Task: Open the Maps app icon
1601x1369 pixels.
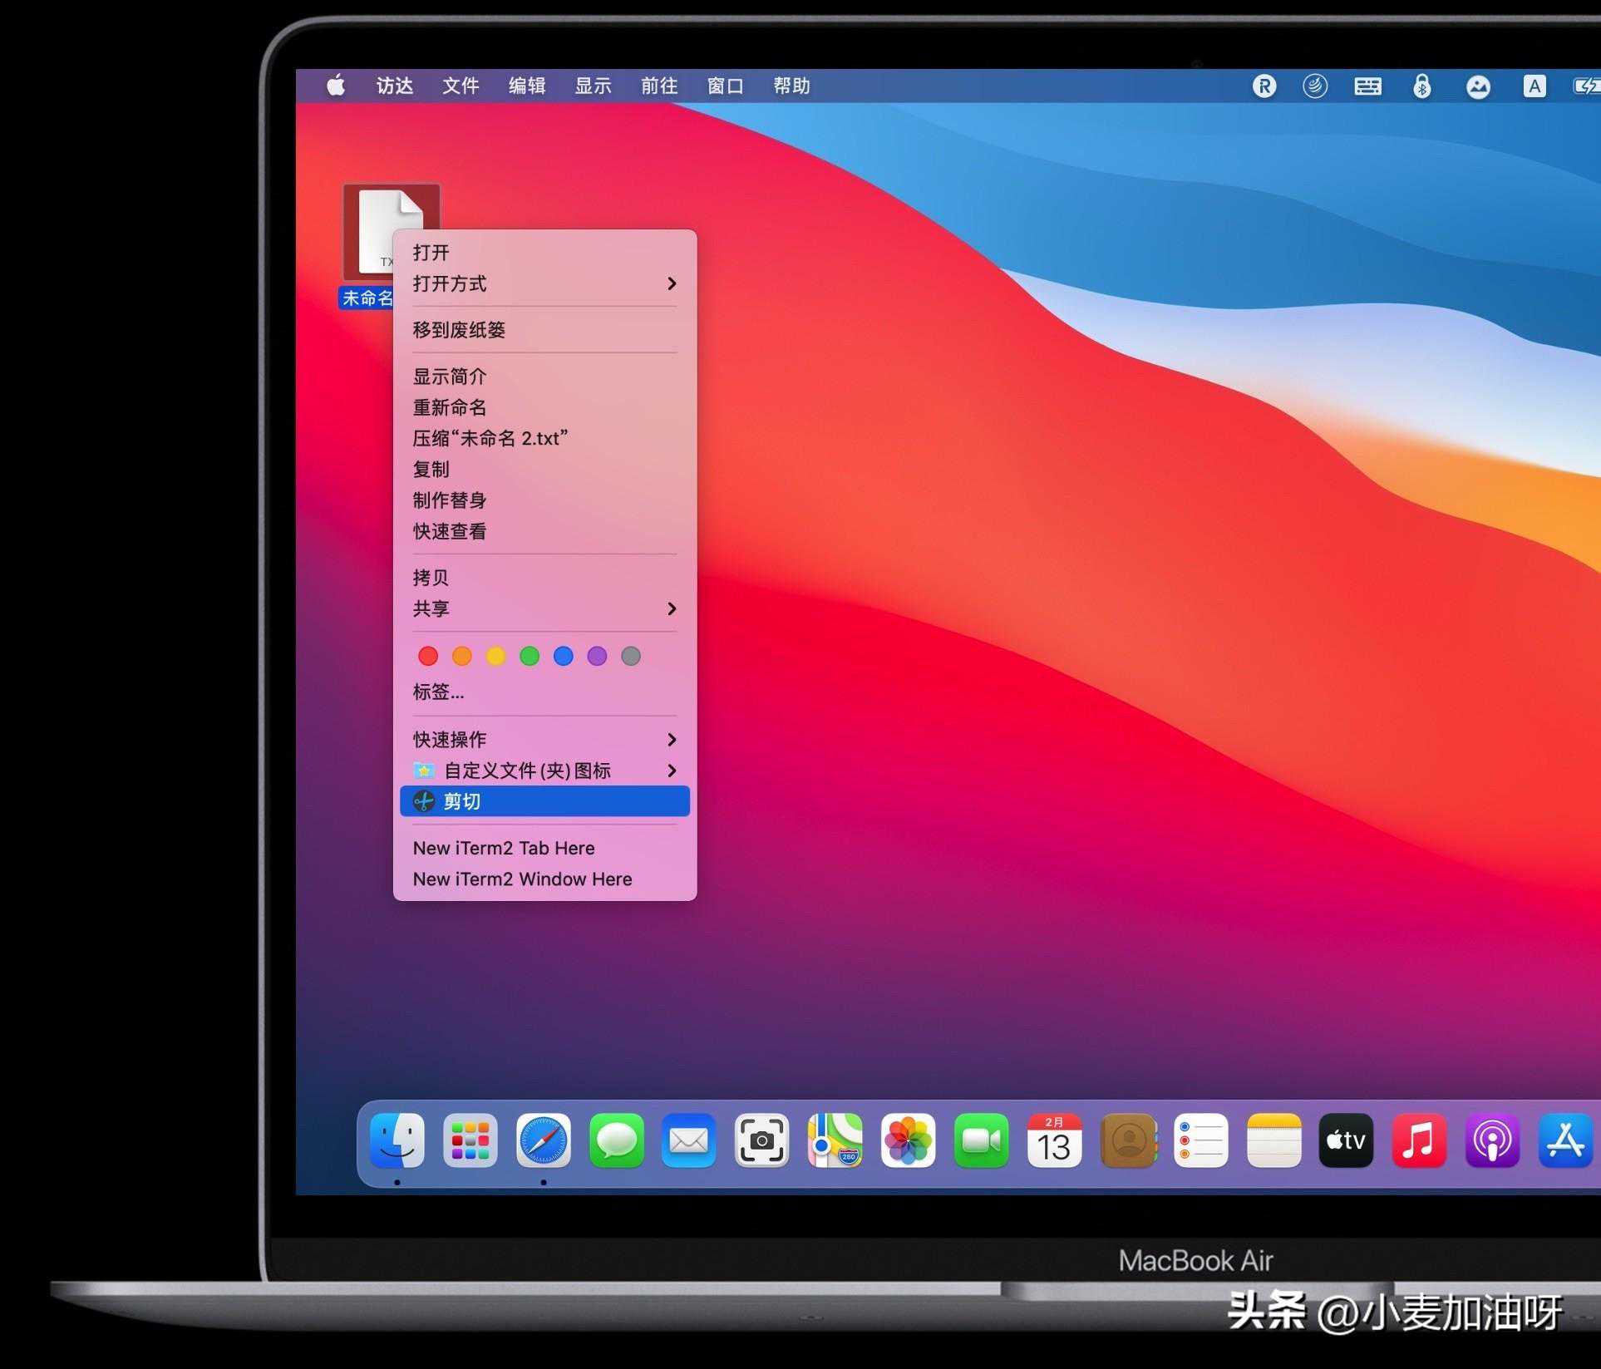Action: 835,1140
